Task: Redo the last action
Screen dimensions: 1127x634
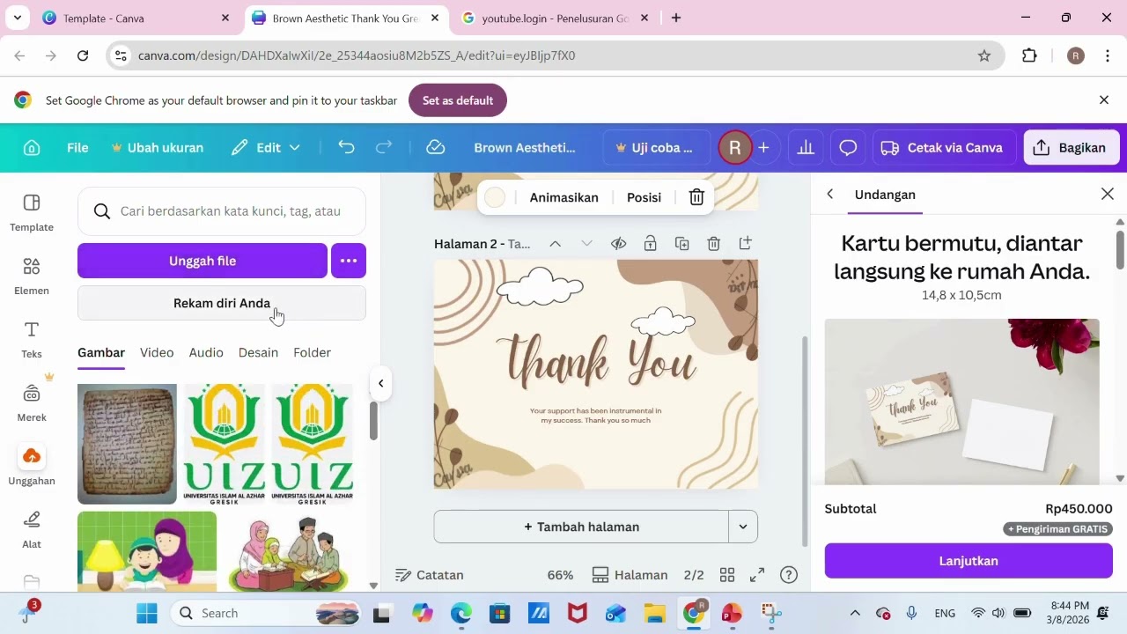Action: point(384,147)
